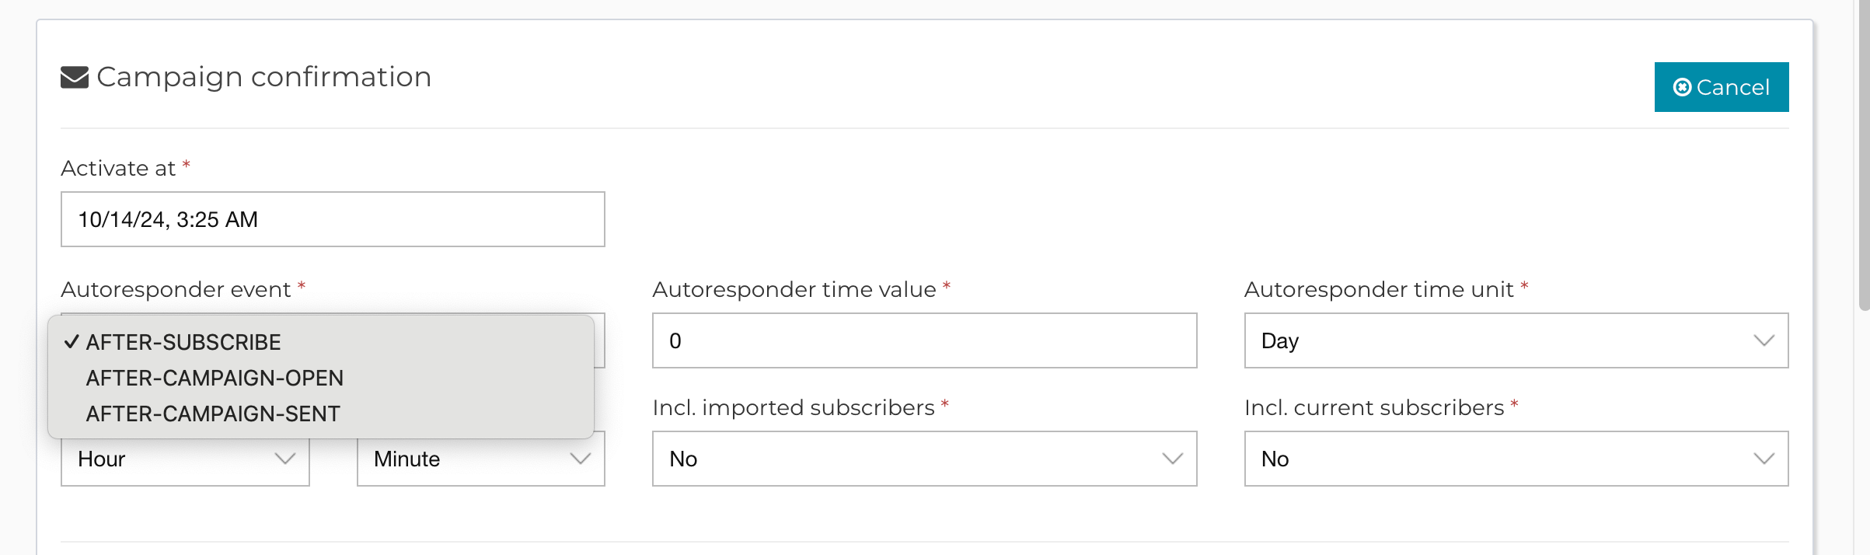1870x555 pixels.
Task: Click the chevron arrow in Day dropdown
Action: pyautogui.click(x=1764, y=340)
